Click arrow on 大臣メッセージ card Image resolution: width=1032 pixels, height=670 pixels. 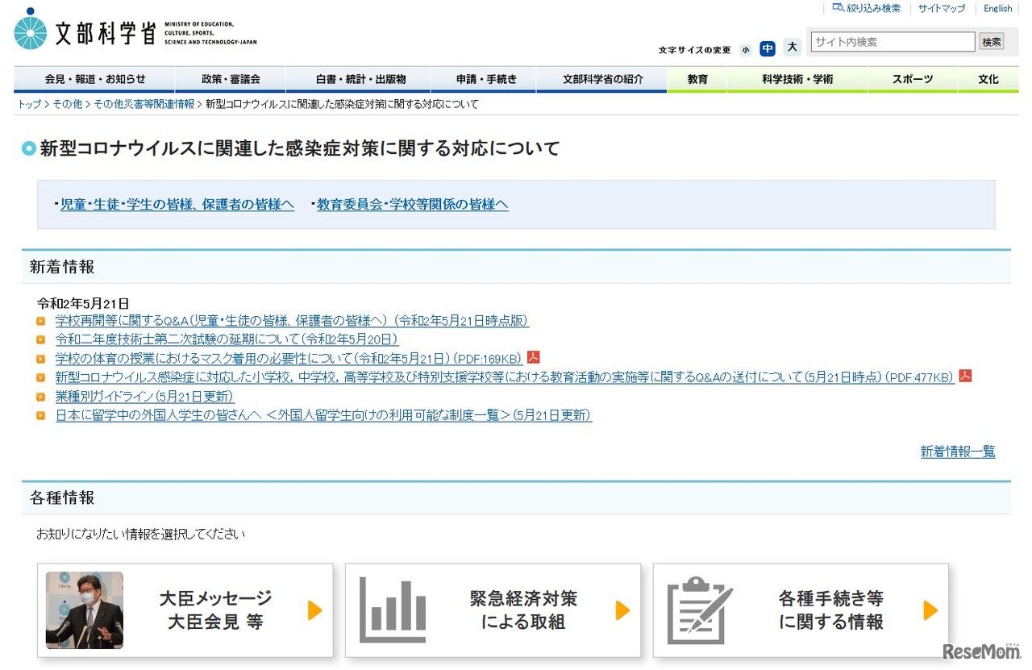tap(314, 610)
